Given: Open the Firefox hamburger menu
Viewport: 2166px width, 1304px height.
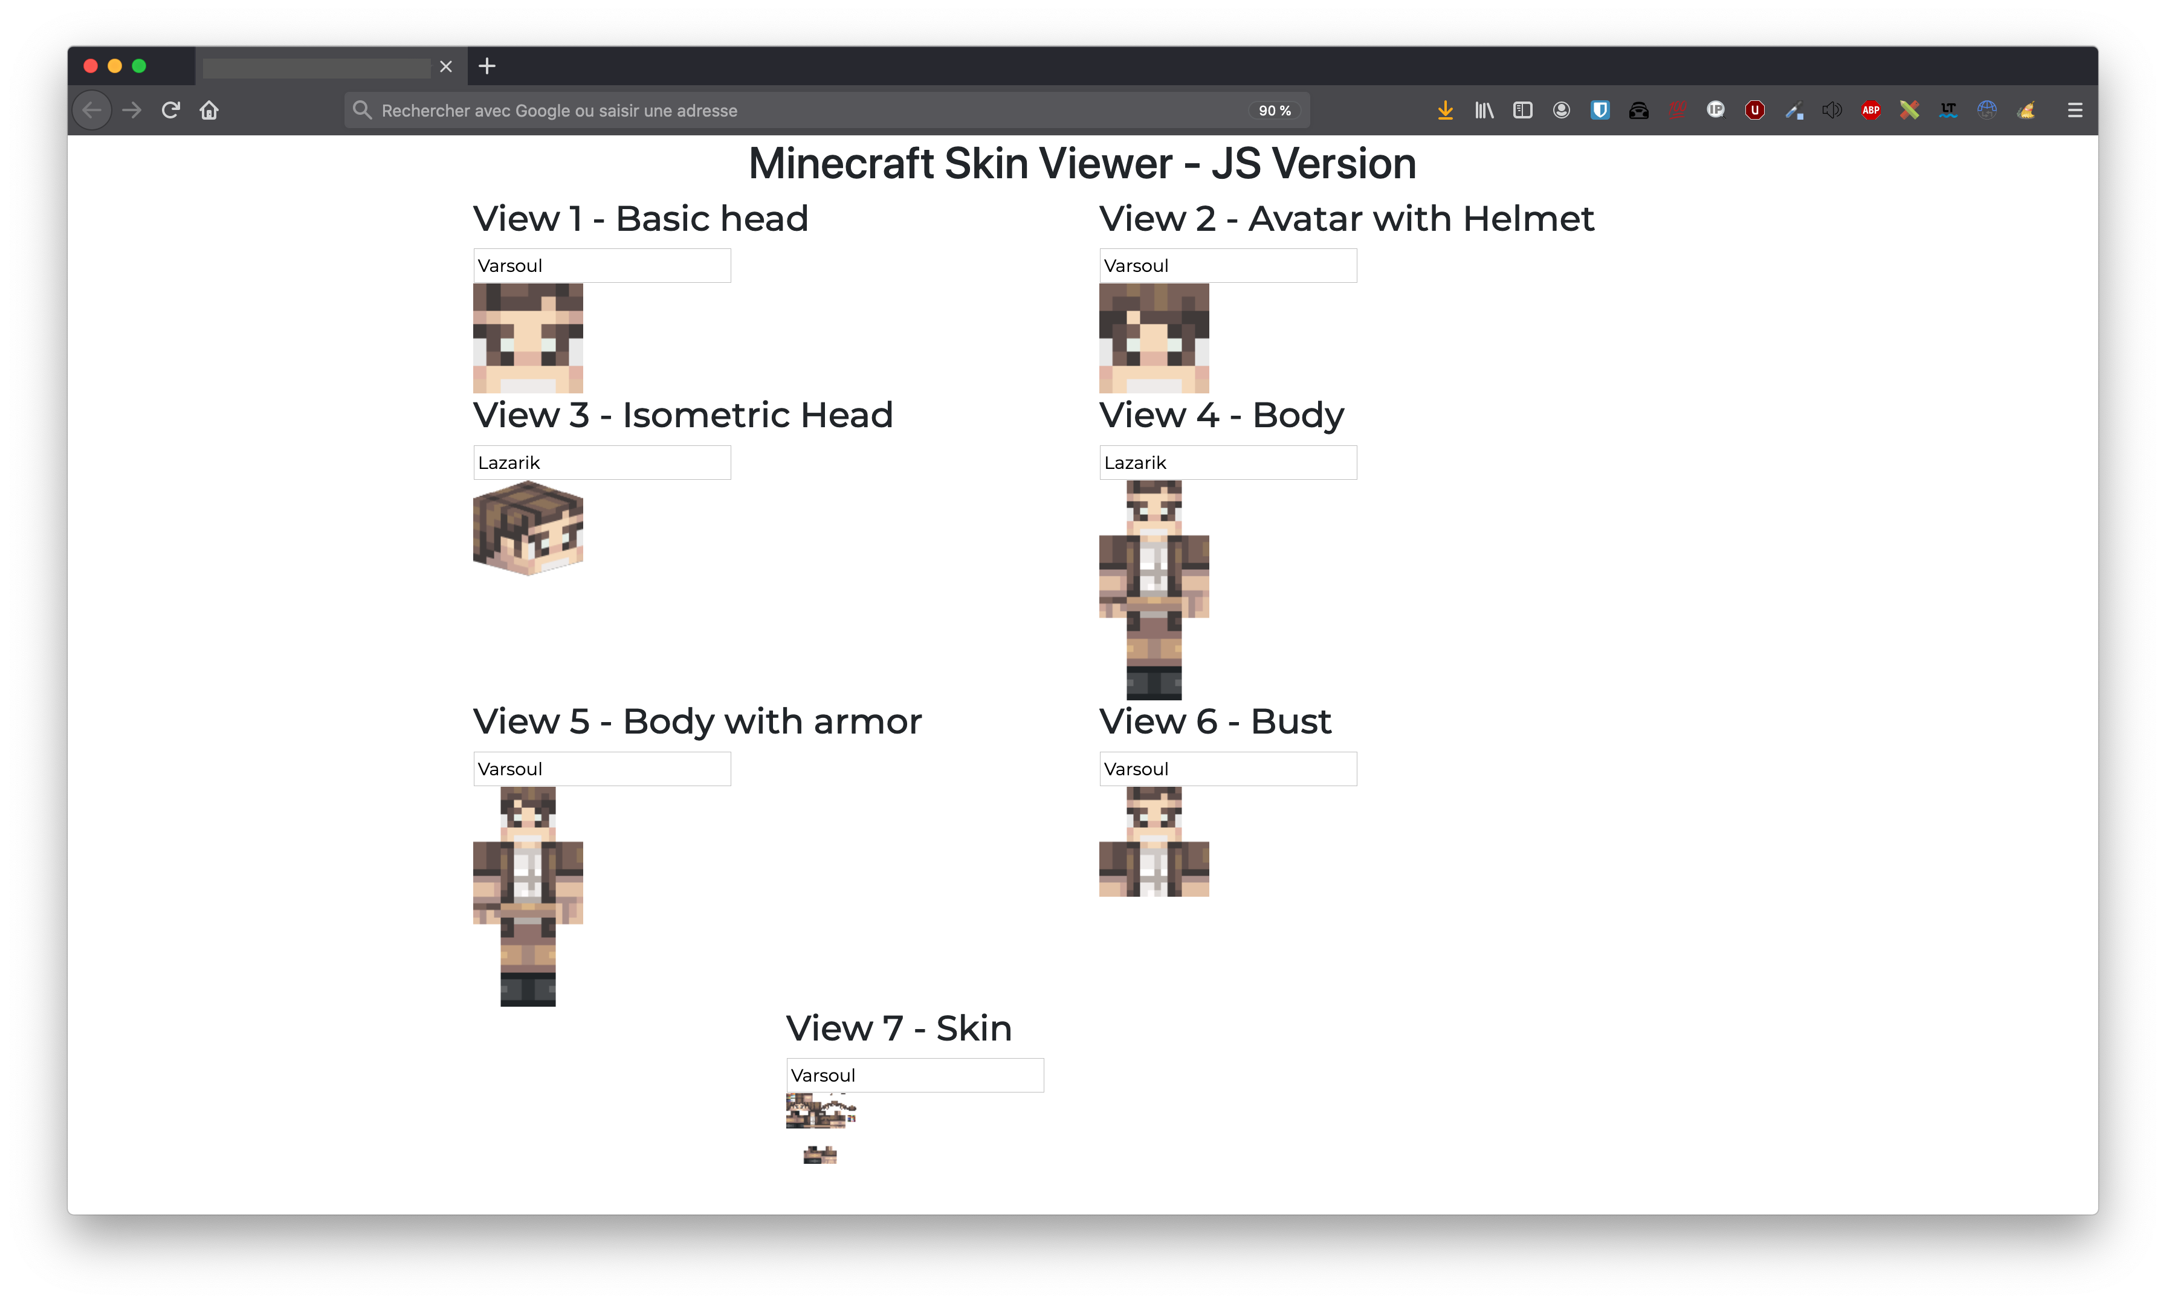Looking at the screenshot, I should (2075, 110).
